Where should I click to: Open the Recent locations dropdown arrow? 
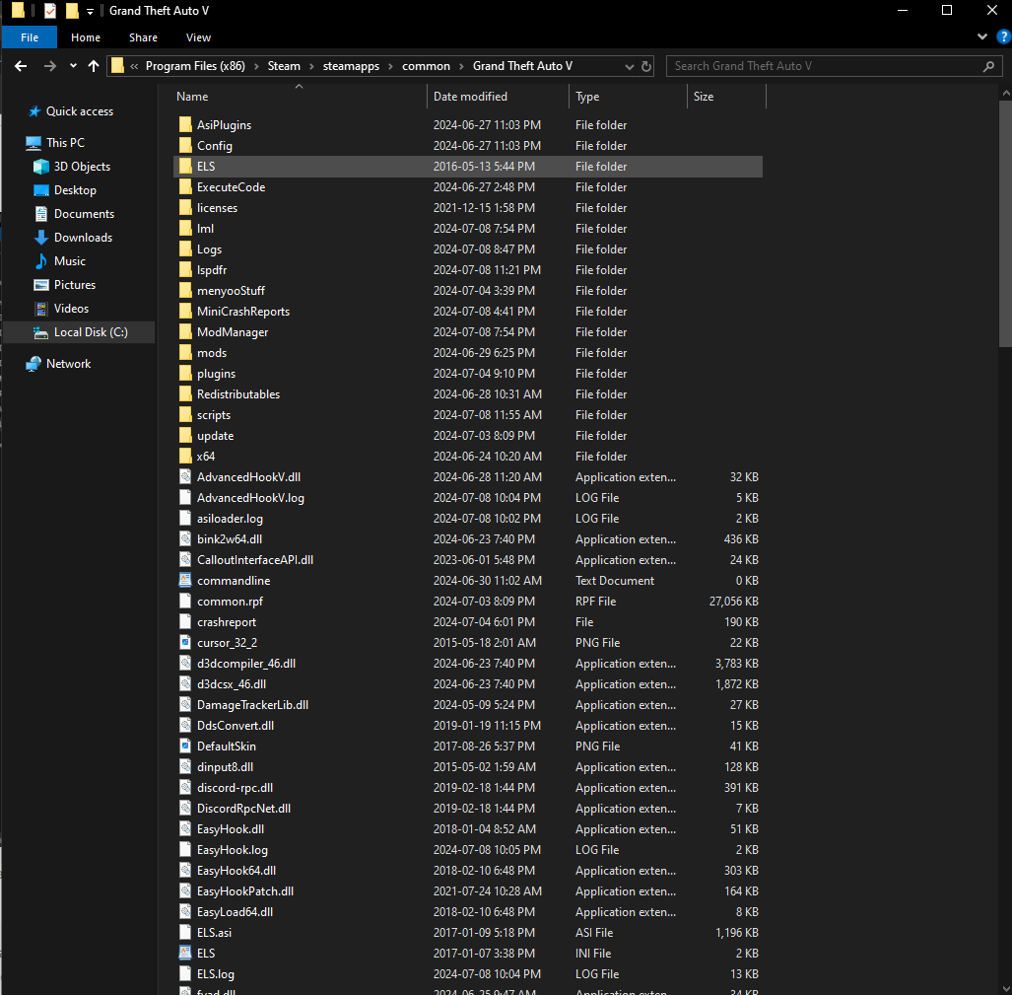[x=73, y=66]
